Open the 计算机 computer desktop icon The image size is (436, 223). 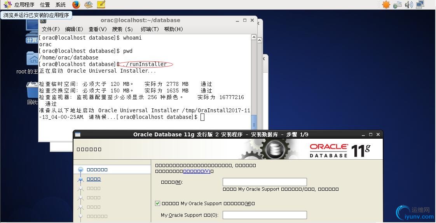32,31
